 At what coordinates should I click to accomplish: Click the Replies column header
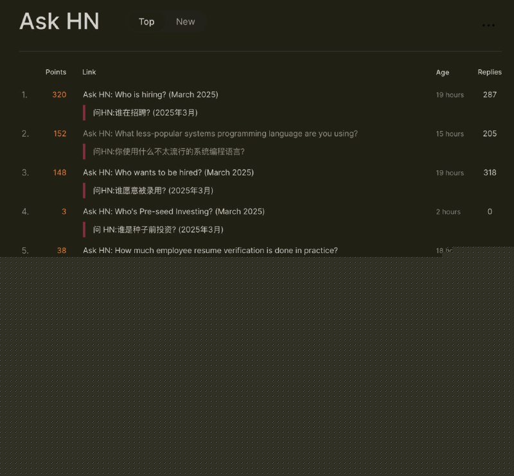490,72
